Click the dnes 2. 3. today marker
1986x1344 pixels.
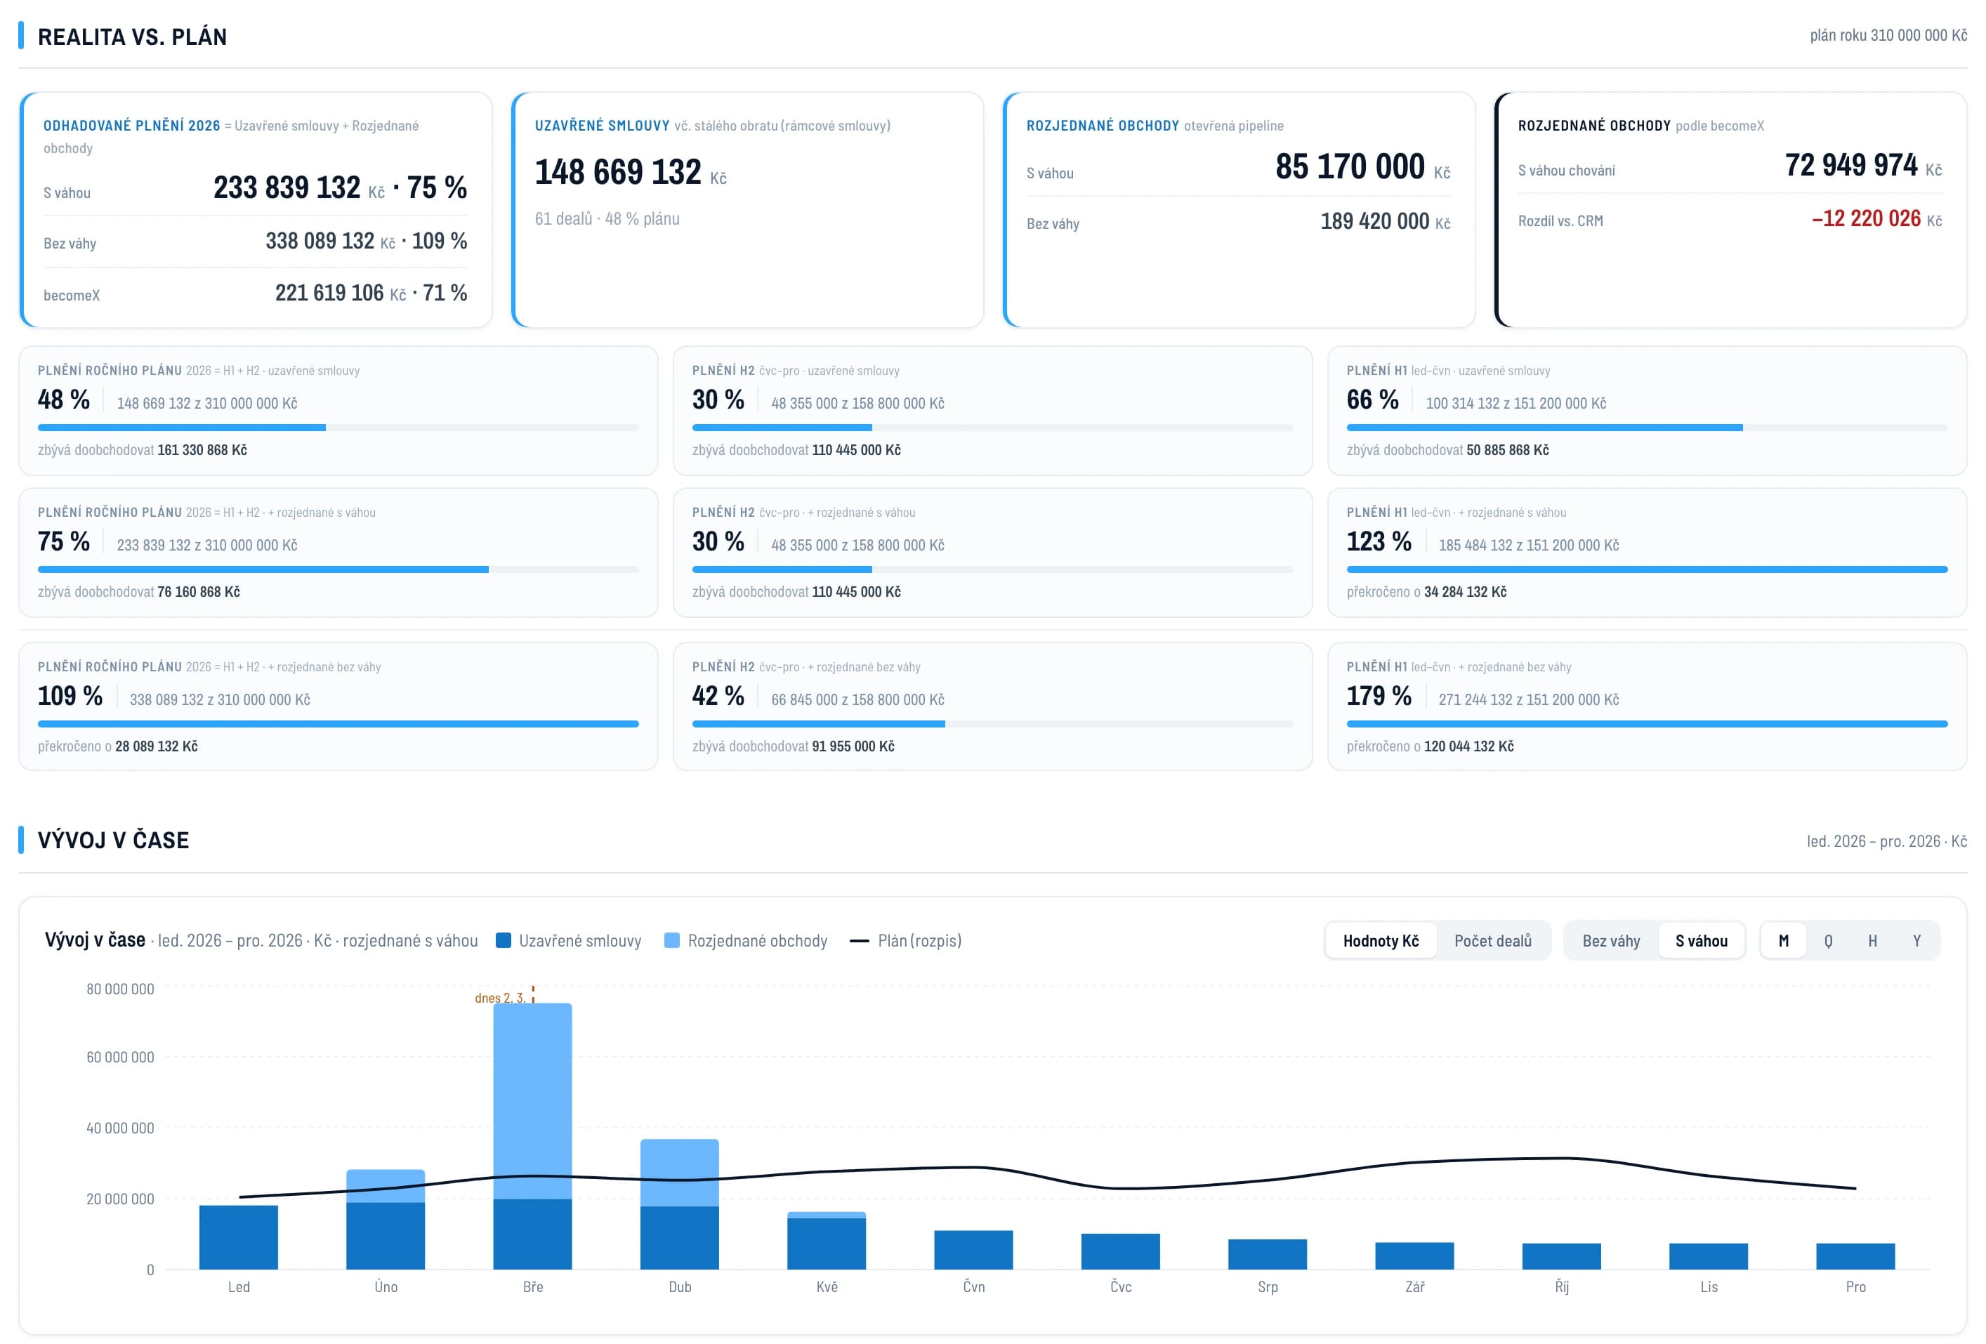500,997
